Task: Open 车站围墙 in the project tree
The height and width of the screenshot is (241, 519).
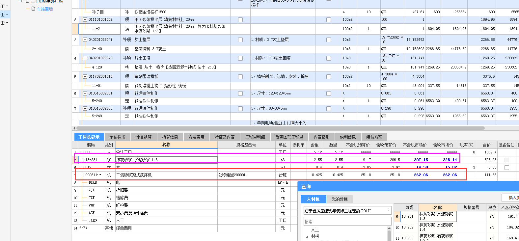Action: (45, 9)
